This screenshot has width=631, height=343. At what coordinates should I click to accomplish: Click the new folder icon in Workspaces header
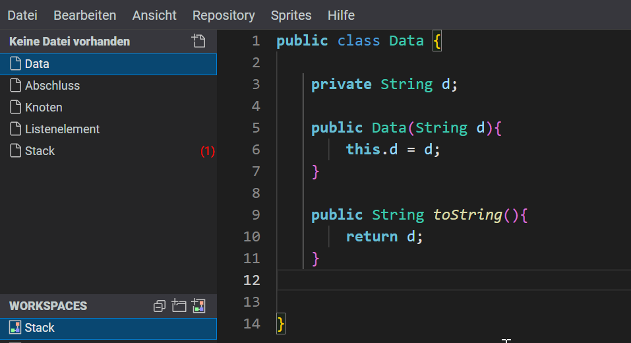pyautogui.click(x=179, y=306)
